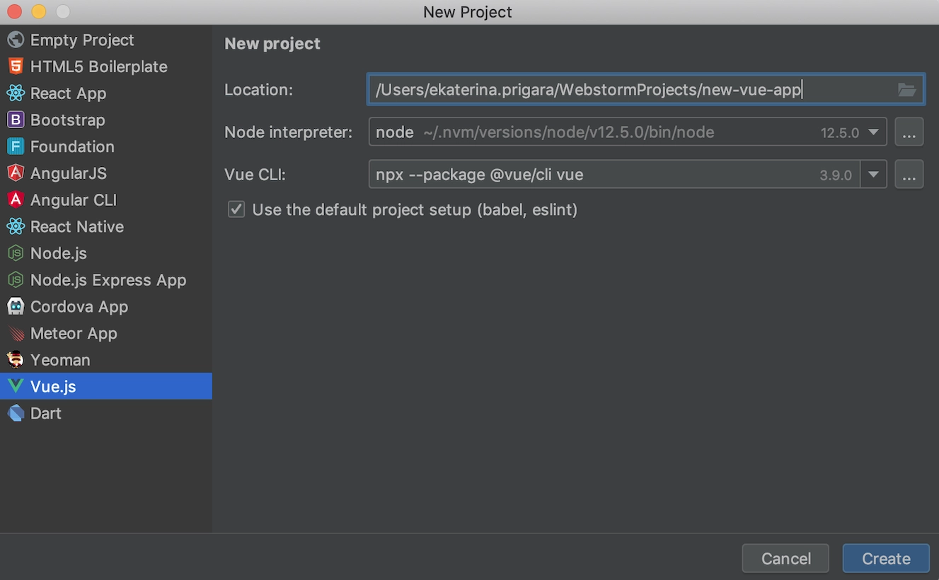Viewport: 939px width, 580px height.
Task: Open Node interpreter browse ellipsis button
Action: [x=909, y=132]
